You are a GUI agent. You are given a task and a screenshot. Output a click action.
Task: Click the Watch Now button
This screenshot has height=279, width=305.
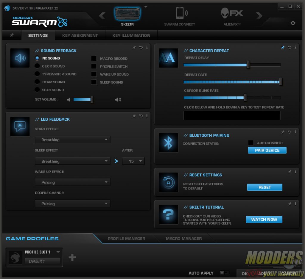click(264, 219)
